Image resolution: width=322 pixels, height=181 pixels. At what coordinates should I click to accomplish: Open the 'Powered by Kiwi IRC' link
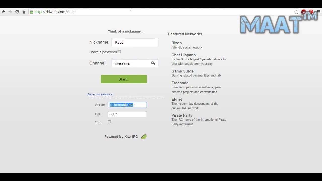click(x=121, y=137)
